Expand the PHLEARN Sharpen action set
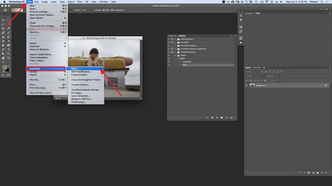 [175, 52]
